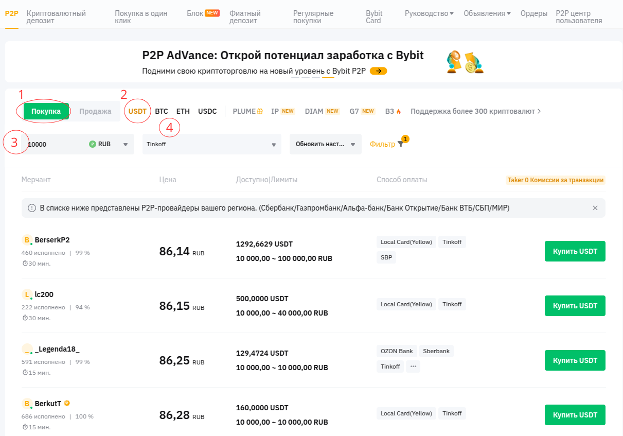Open P2P центр пользователя
The height and width of the screenshot is (436, 623).
[x=579, y=17]
